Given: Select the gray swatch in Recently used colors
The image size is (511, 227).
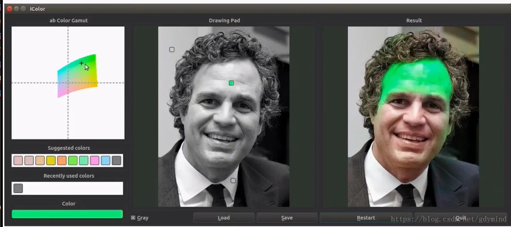Looking at the screenshot, I should pos(18,188).
